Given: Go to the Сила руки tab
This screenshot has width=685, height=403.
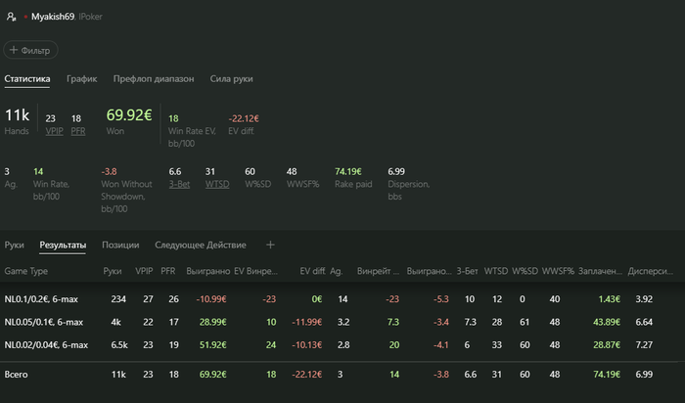Looking at the screenshot, I should point(232,78).
